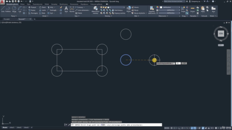Open Właściwości warstwy (layer properties)
Image resolution: width=232 pixels, height=130 pixels.
pyautogui.click(x=95, y=10)
